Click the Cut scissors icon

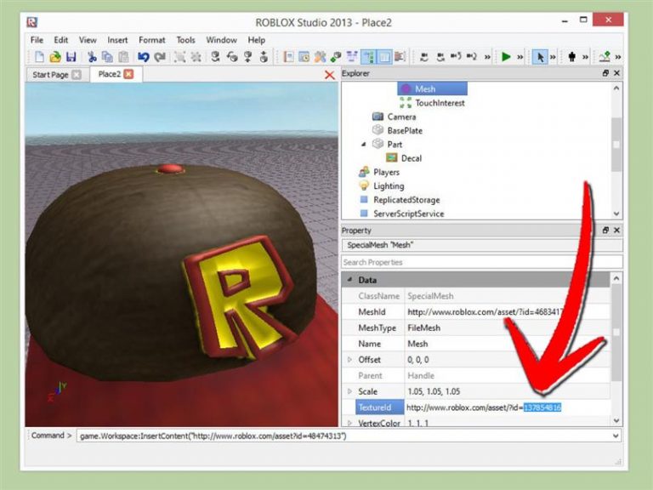(92, 57)
